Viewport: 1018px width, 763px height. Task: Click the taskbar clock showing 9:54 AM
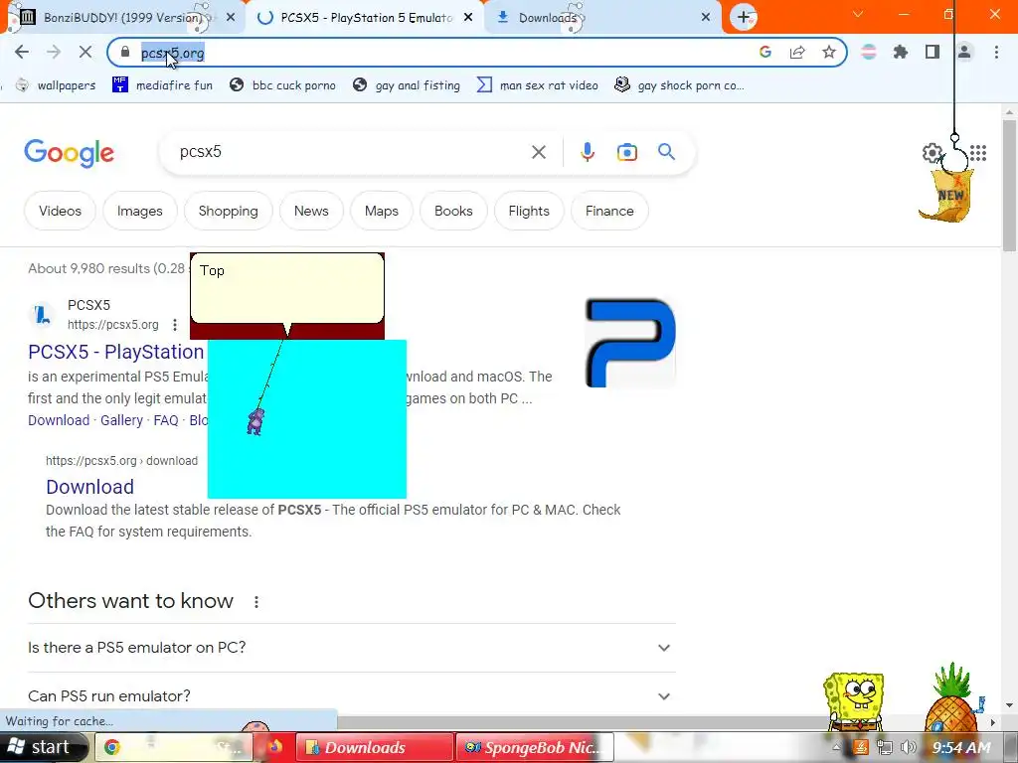pos(961,747)
